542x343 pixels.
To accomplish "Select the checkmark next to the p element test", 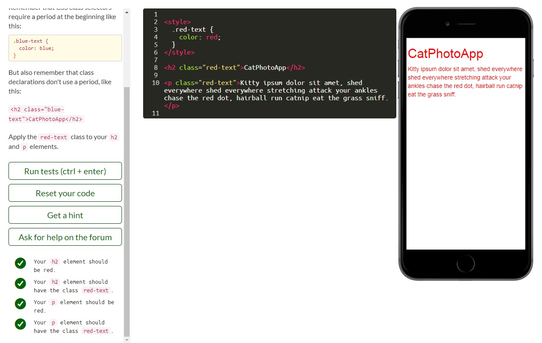I will [20, 304].
